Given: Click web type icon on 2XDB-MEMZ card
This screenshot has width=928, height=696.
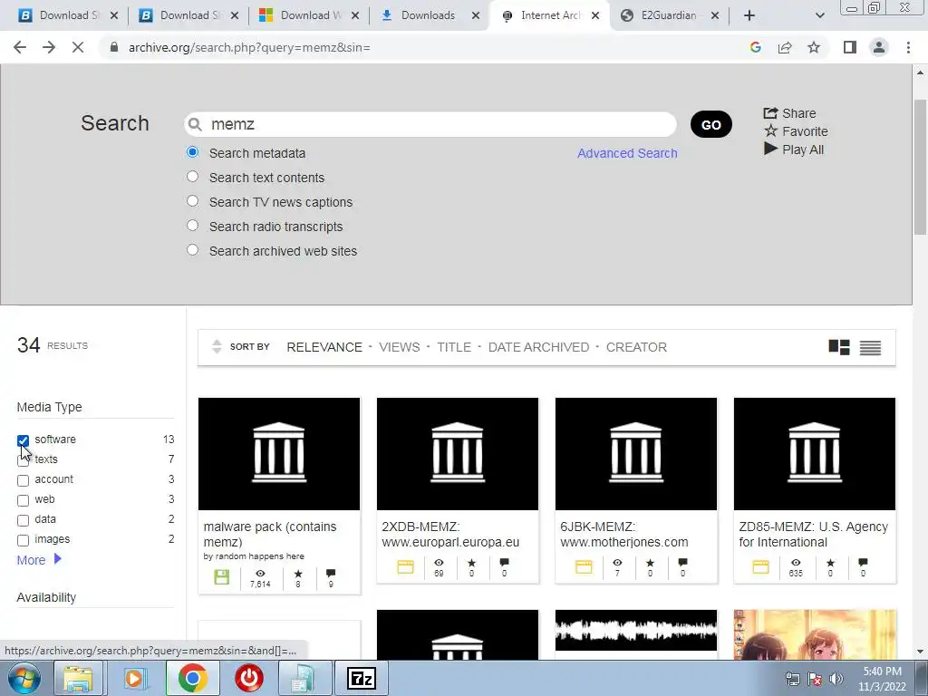Looking at the screenshot, I should click(x=405, y=567).
